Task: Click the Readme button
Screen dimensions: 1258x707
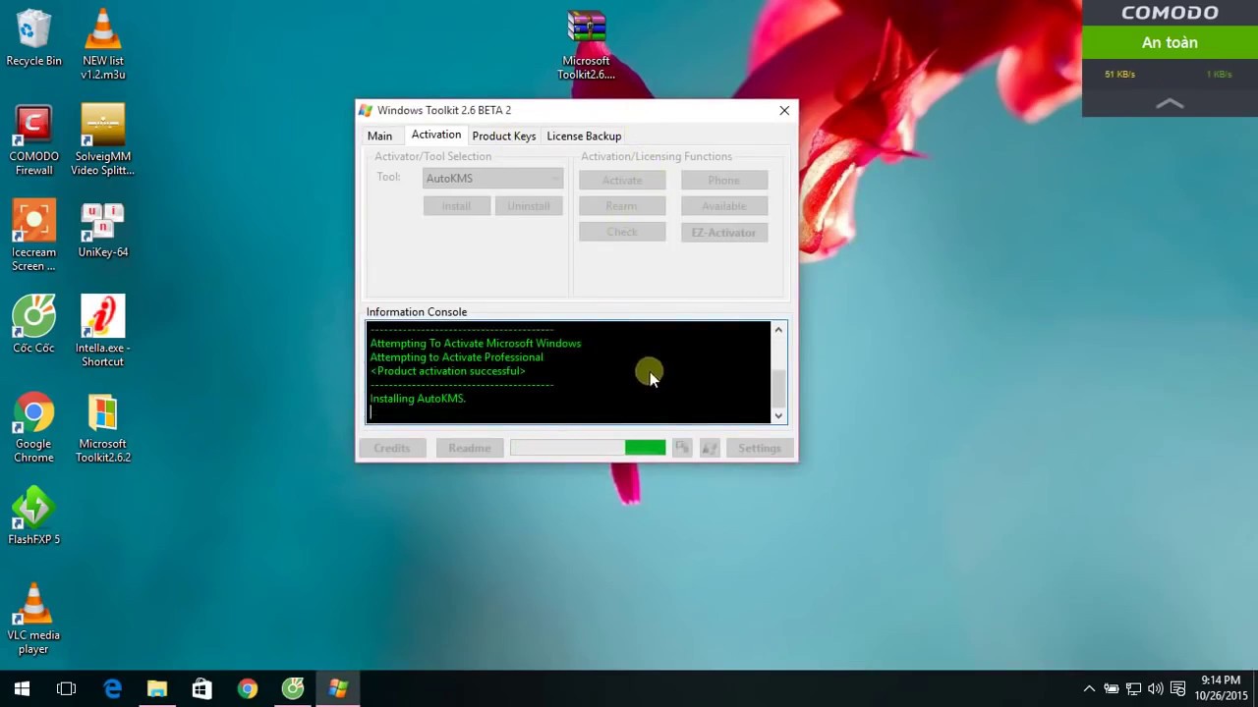Action: click(x=470, y=448)
